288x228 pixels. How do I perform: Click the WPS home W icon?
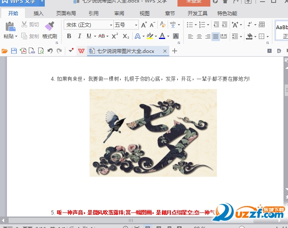[x=81, y=51]
